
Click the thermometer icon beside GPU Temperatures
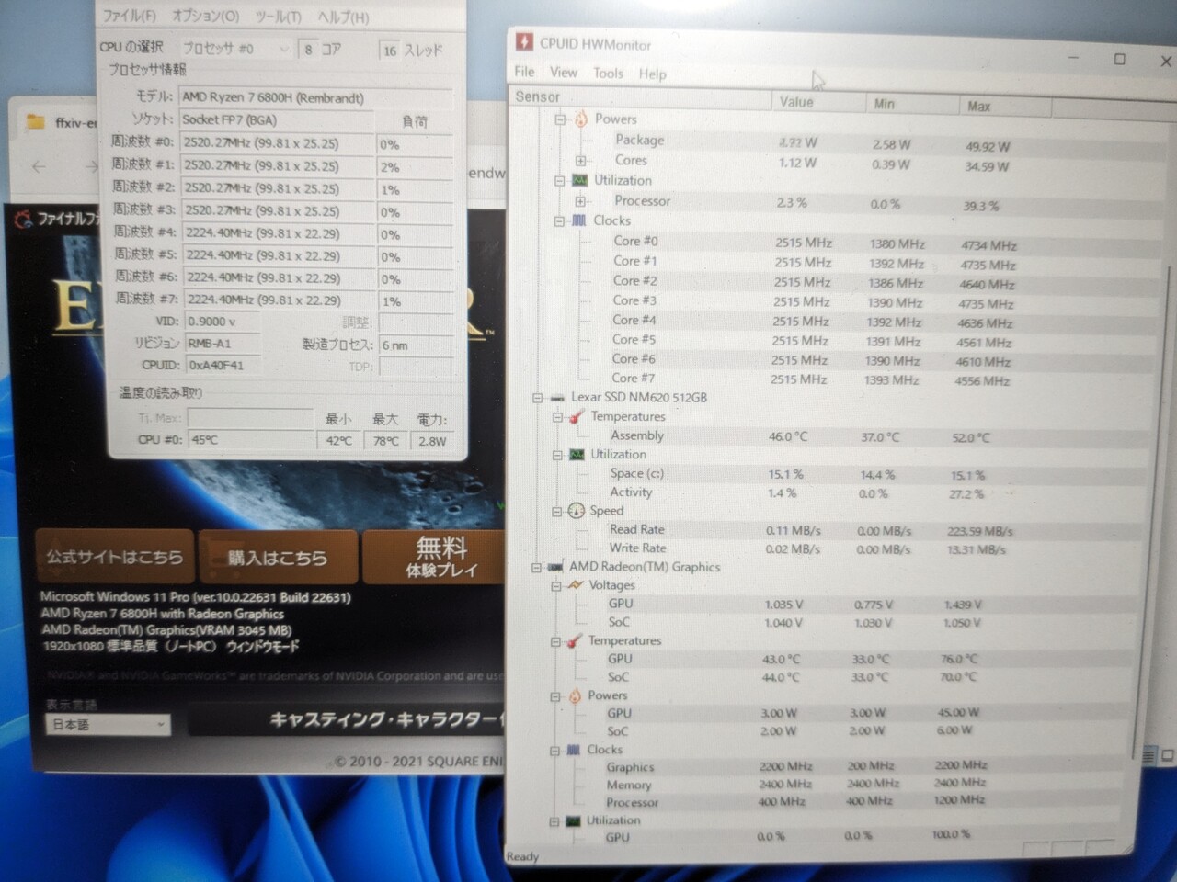[575, 640]
